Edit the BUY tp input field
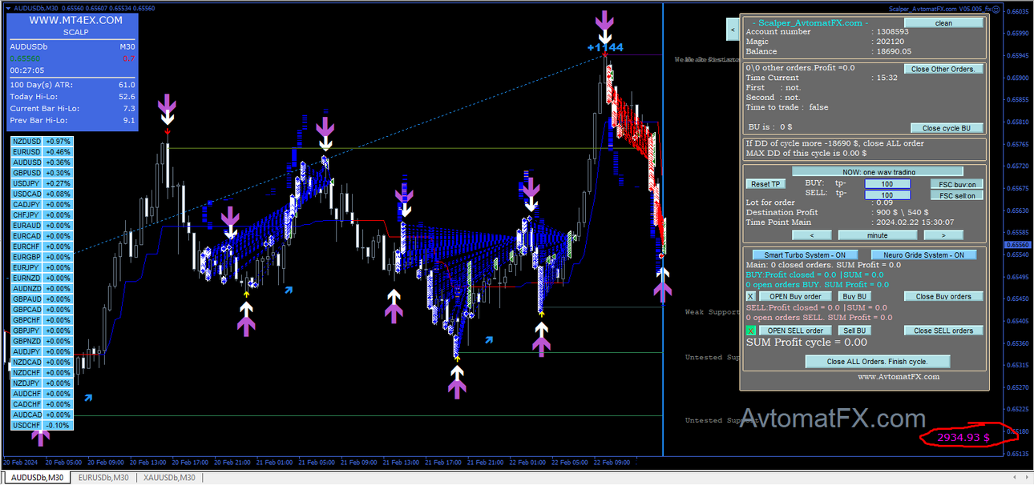1034x485 pixels. (887, 184)
